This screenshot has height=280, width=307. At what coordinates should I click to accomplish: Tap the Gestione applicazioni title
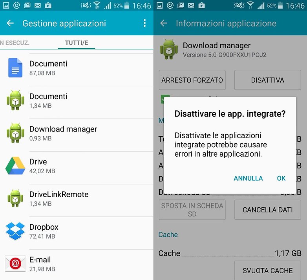[64, 24]
